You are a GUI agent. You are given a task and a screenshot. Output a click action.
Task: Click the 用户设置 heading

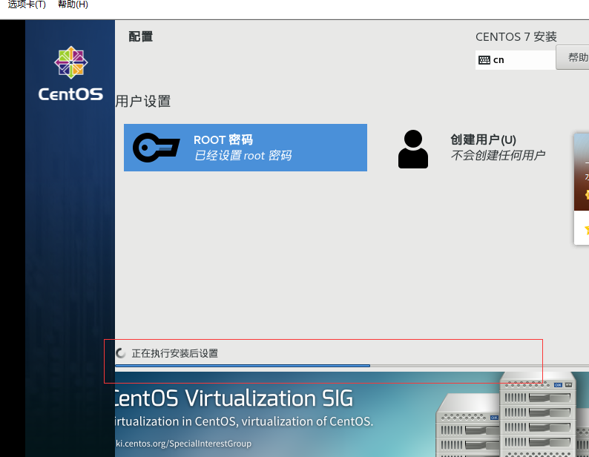(x=142, y=102)
